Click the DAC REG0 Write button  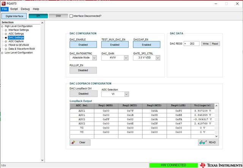pyautogui.click(x=206, y=44)
